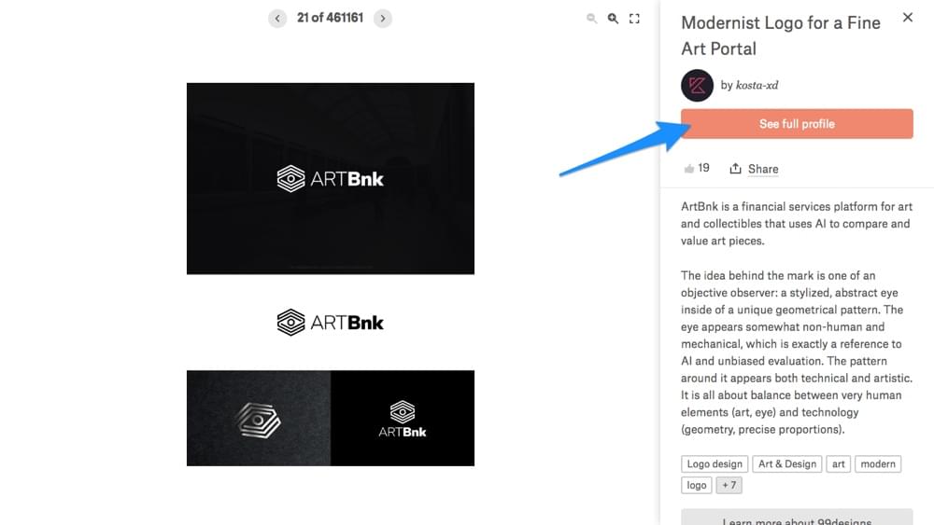Open kosta-xd designer name link

757,85
